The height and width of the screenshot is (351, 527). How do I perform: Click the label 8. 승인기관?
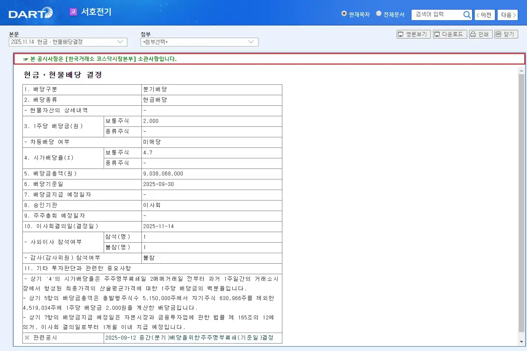41,205
